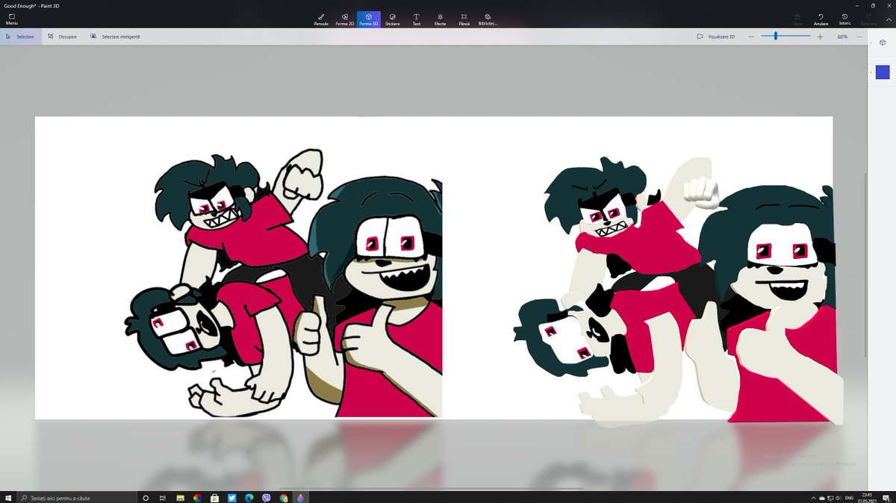This screenshot has height=503, width=896.
Task: Select the 3D cutout artwork on the right
Action: pos(679,291)
